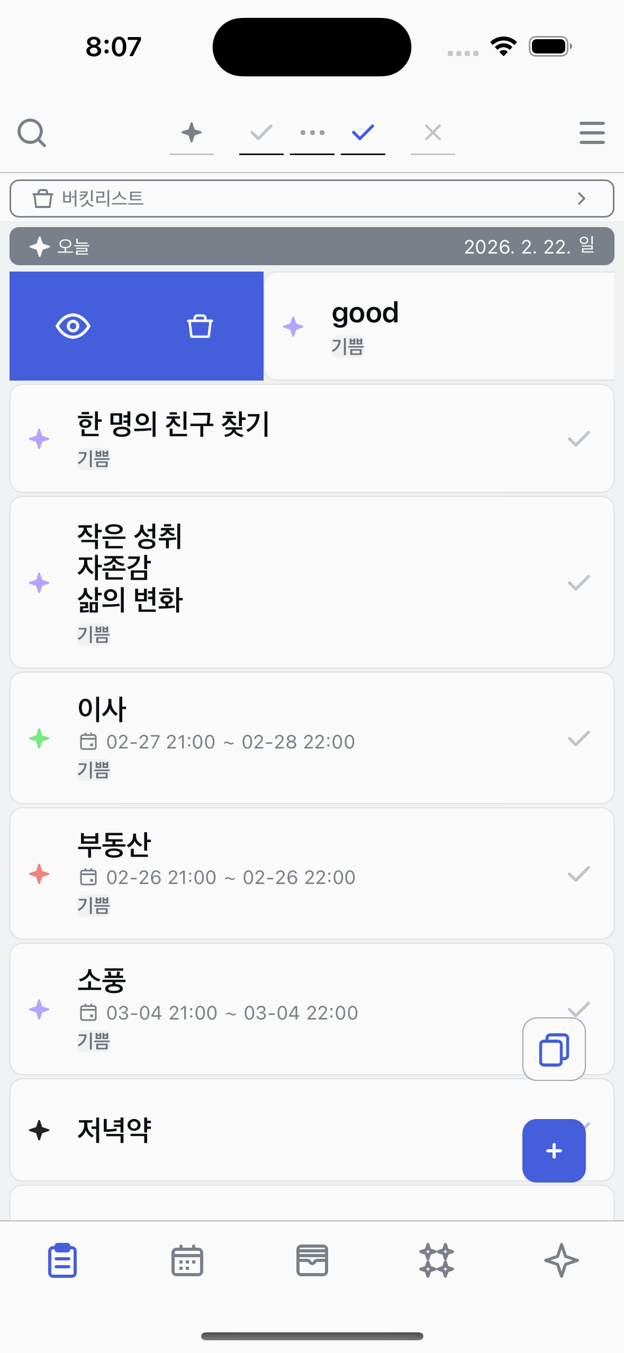Open the calendar tab in bottom bar
Screen dimensions: 624x1353
click(187, 1260)
